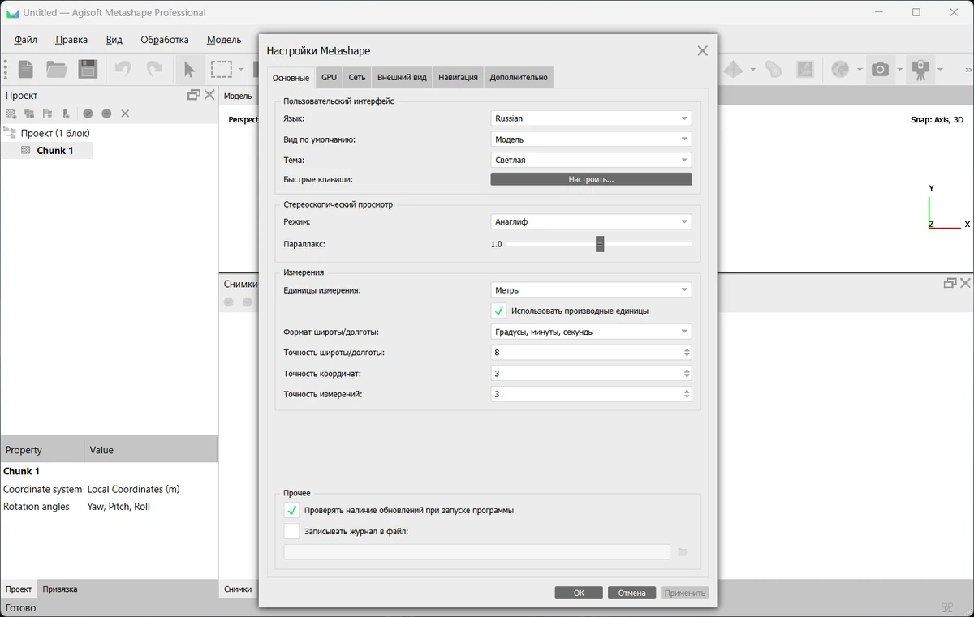974x617 pixels.
Task: Choose the rectangle selection tool
Action: pyautogui.click(x=222, y=69)
